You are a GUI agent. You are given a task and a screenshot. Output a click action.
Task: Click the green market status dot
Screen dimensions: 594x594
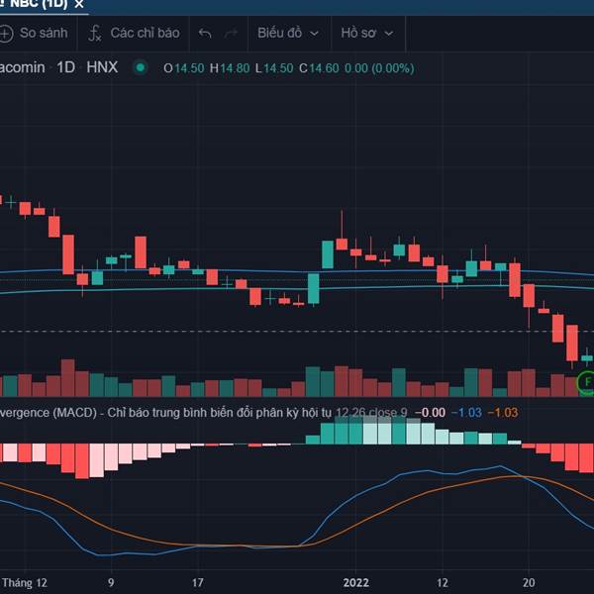tap(141, 67)
